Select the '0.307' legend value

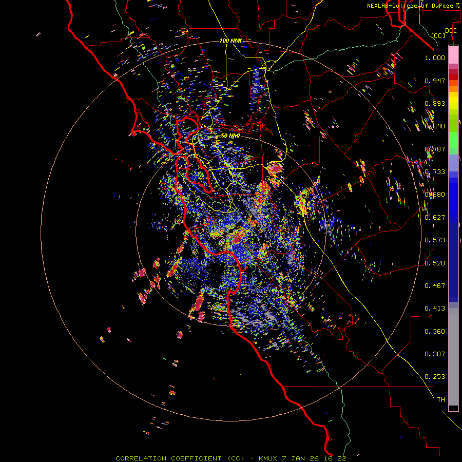click(435, 354)
